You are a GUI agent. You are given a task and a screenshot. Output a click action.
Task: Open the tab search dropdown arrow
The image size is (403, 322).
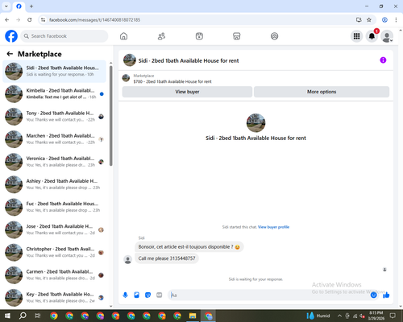pos(6,6)
